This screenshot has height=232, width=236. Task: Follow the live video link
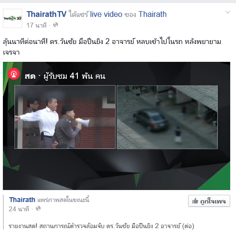106,14
